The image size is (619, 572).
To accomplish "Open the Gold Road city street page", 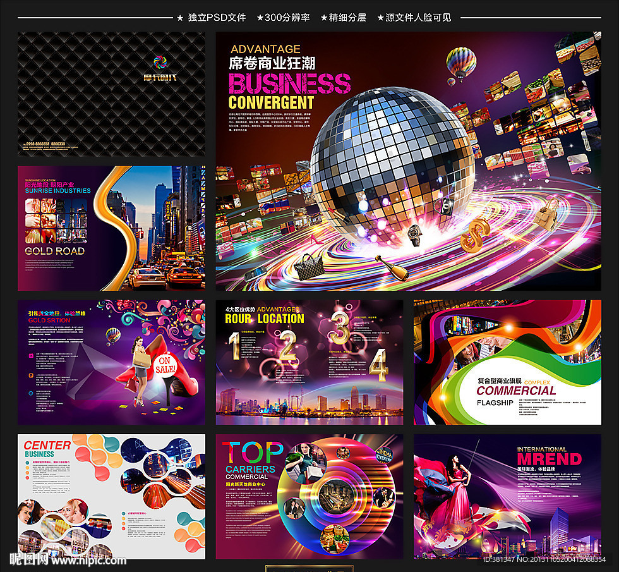I will (x=111, y=228).
